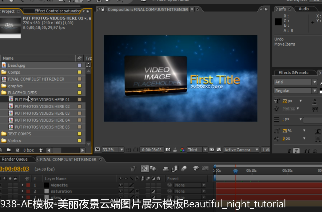Select the current time indicator in timeline
This screenshot has width=322, height=212.
[x=236, y=171]
